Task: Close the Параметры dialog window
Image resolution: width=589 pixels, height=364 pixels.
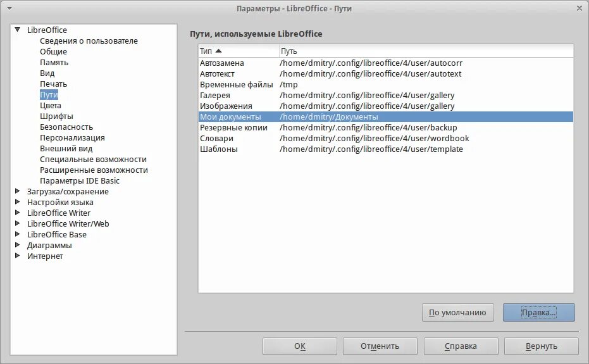Action: coord(580,8)
